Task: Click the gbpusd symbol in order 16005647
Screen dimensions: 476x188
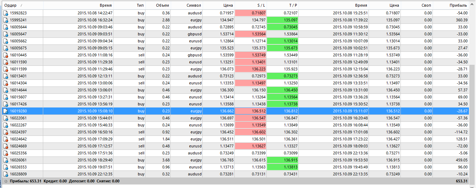Action: point(194,34)
